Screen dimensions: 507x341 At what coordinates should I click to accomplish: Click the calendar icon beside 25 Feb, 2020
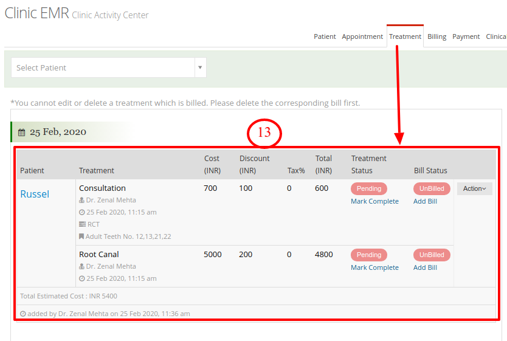(22, 132)
